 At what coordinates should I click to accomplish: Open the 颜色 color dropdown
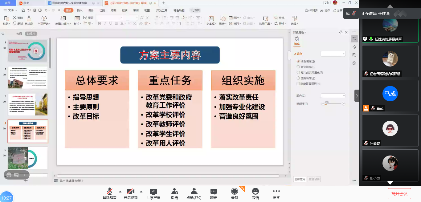pos(333,96)
